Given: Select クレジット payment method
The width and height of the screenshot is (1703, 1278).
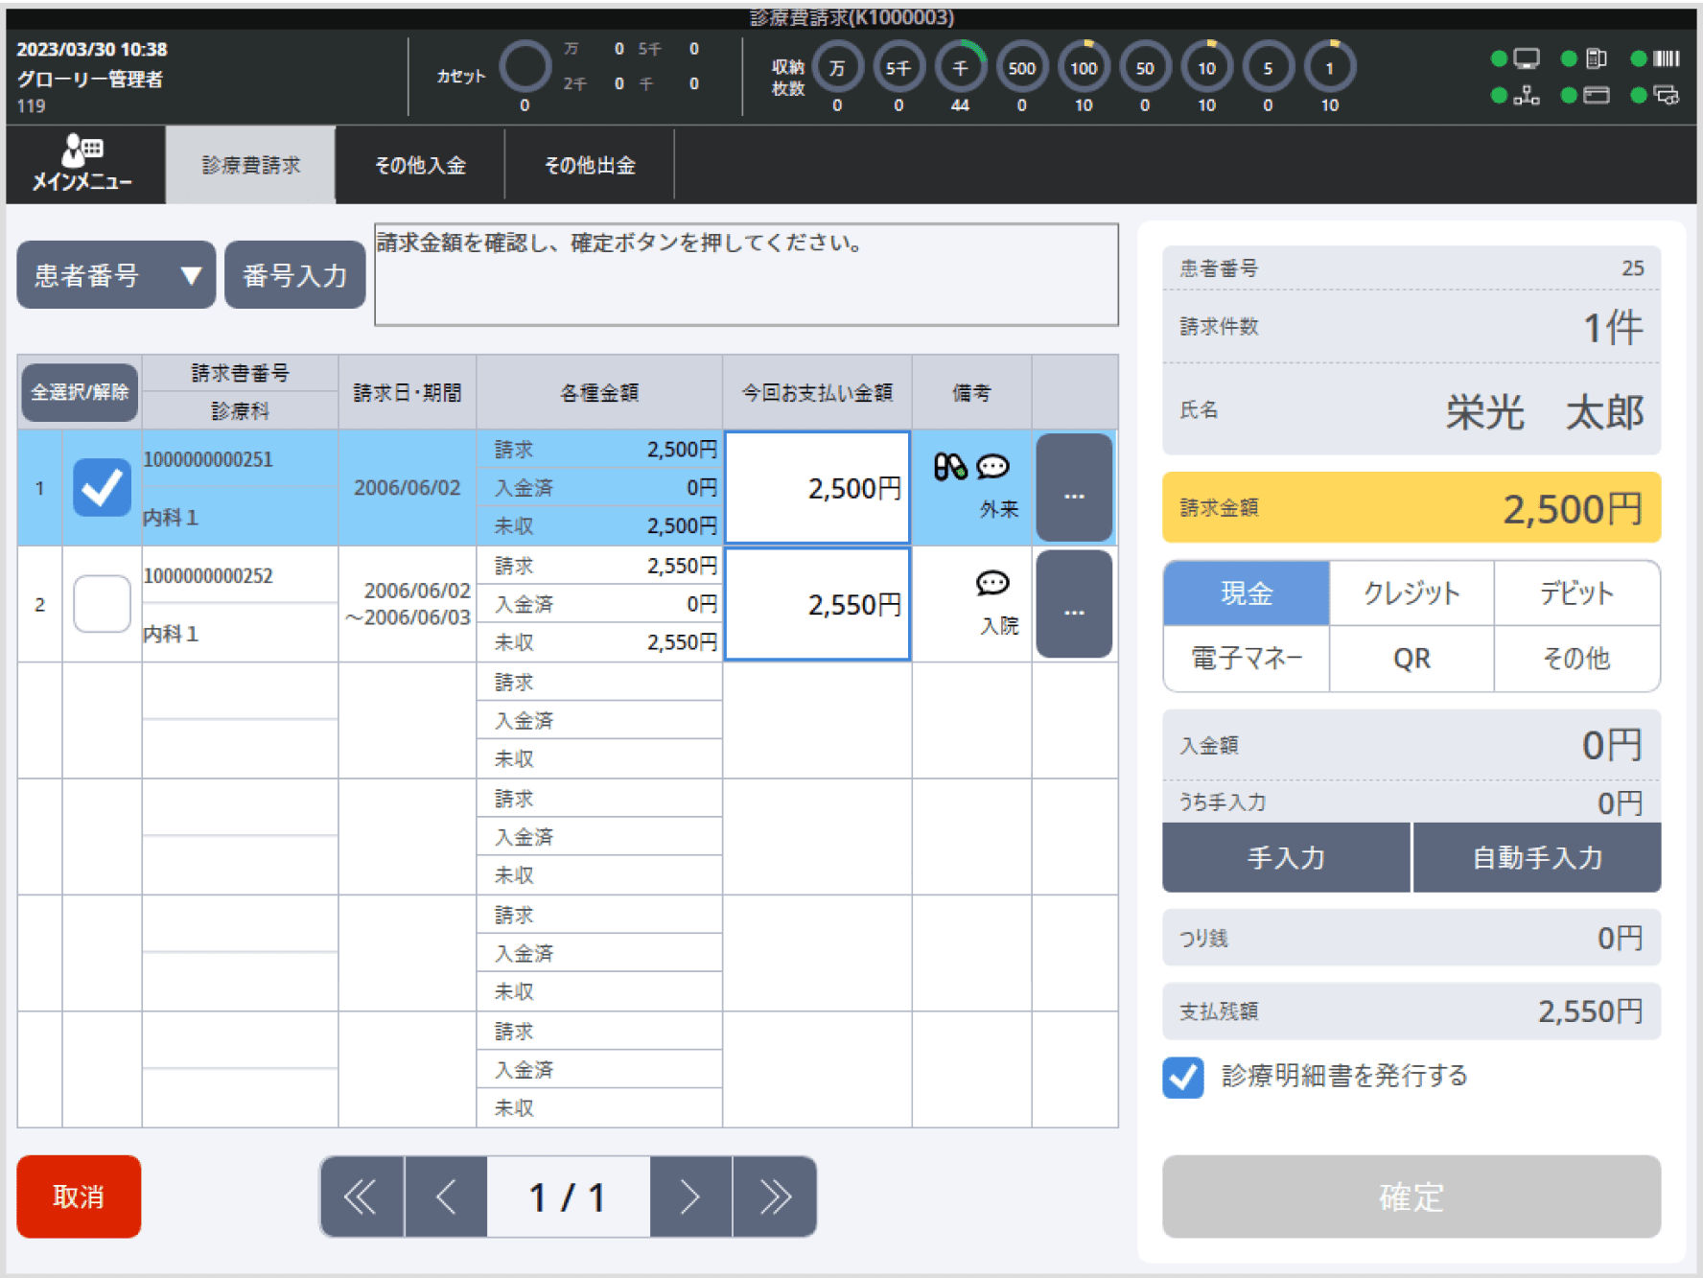Looking at the screenshot, I should pos(1411,593).
